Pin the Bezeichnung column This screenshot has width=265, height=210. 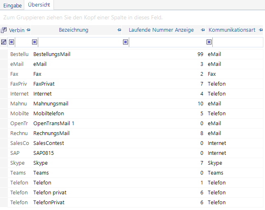[119, 30]
